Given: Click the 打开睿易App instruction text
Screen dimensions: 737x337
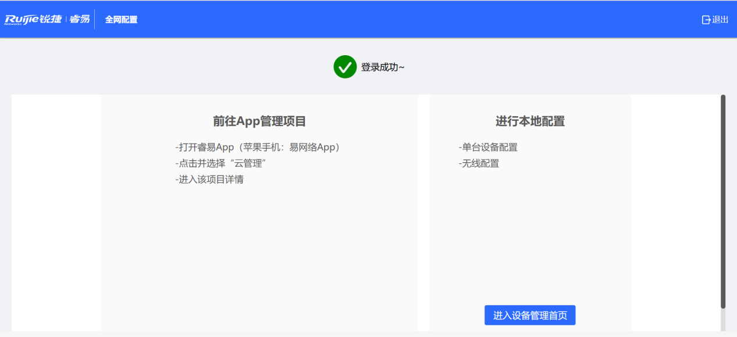Looking at the screenshot, I should (258, 147).
